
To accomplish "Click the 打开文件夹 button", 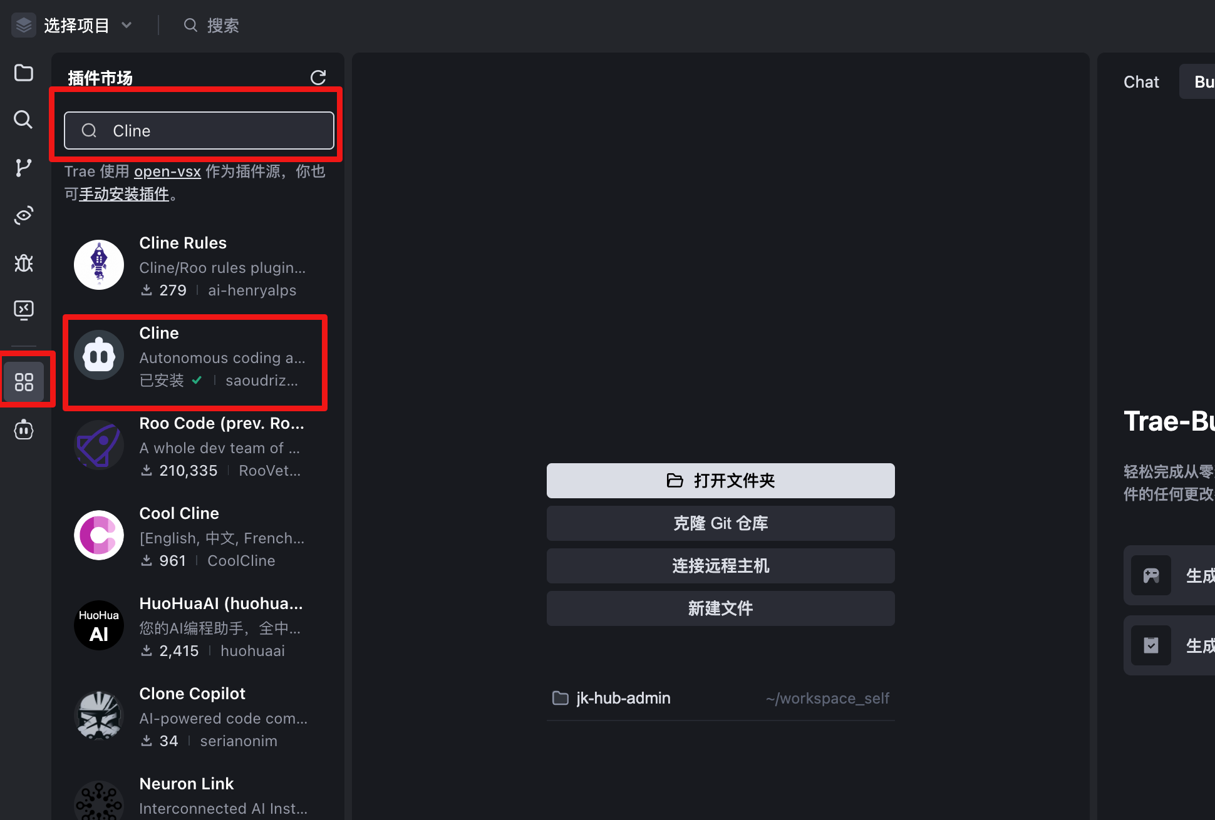I will coord(720,481).
